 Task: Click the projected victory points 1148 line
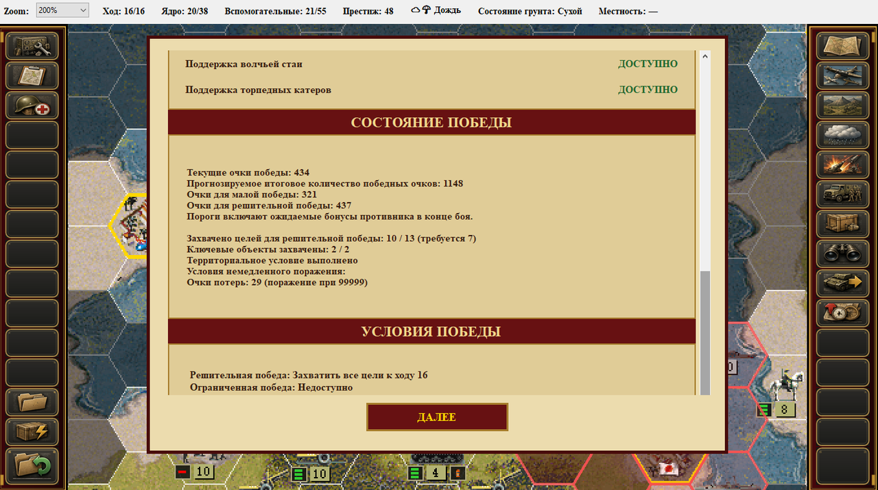325,184
